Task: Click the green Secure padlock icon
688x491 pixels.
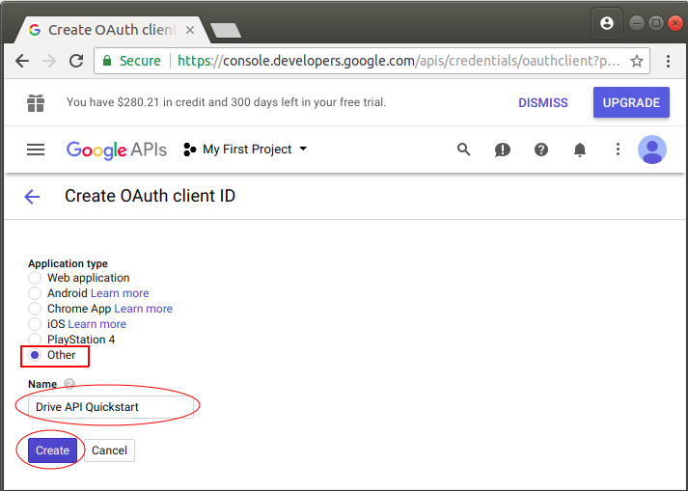Action: (107, 60)
